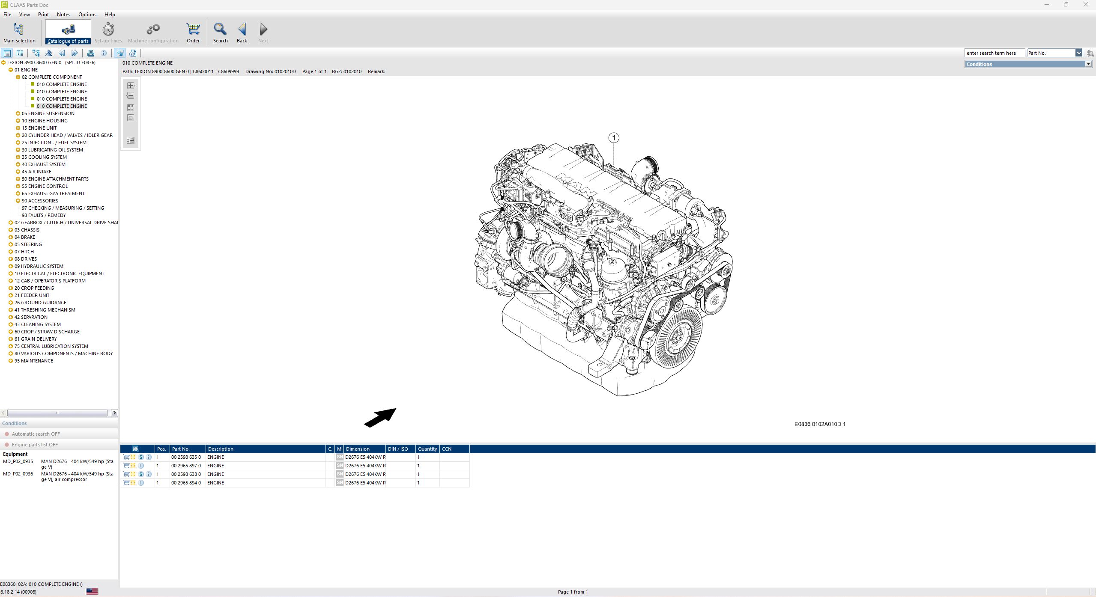Zoom into the engine drawing with plus icon
This screenshot has height=597, width=1096.
coord(131,85)
